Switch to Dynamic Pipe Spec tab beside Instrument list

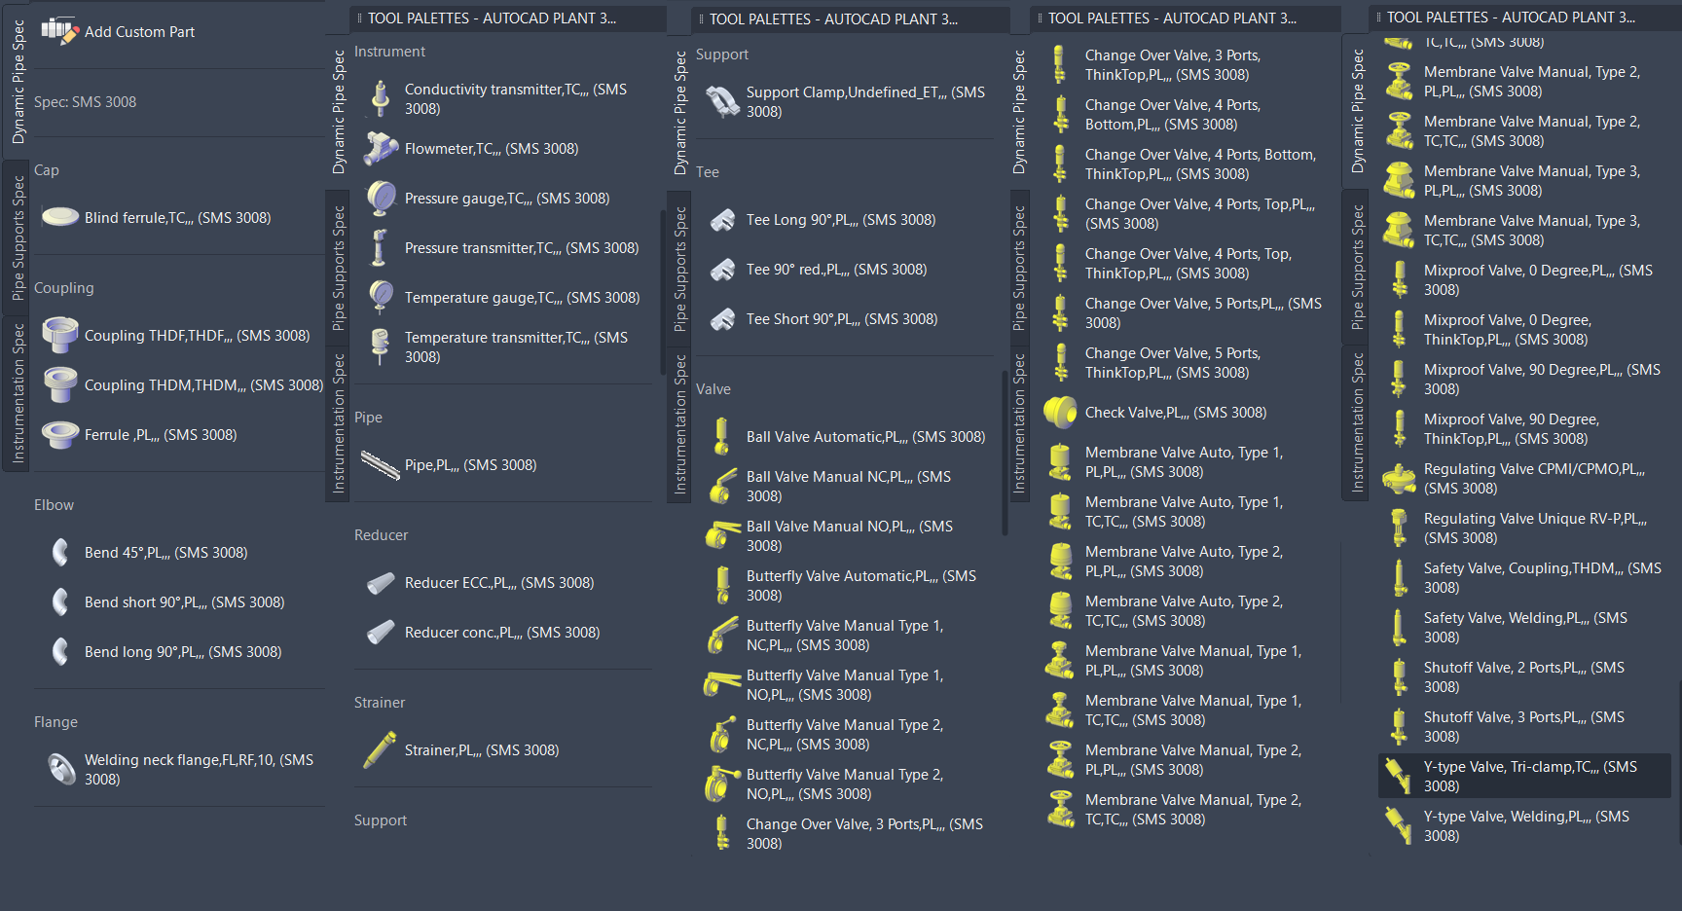(338, 112)
